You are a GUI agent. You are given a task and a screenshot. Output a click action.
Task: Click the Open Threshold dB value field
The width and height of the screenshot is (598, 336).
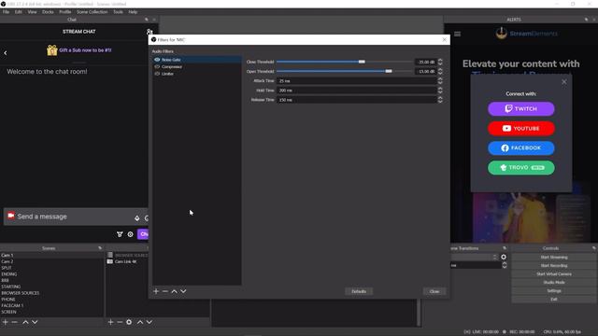(x=425, y=71)
